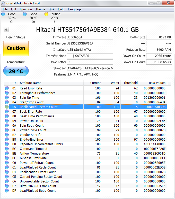Open the Language menu
The height and width of the screenshot is (199, 175).
[x=74, y=9]
